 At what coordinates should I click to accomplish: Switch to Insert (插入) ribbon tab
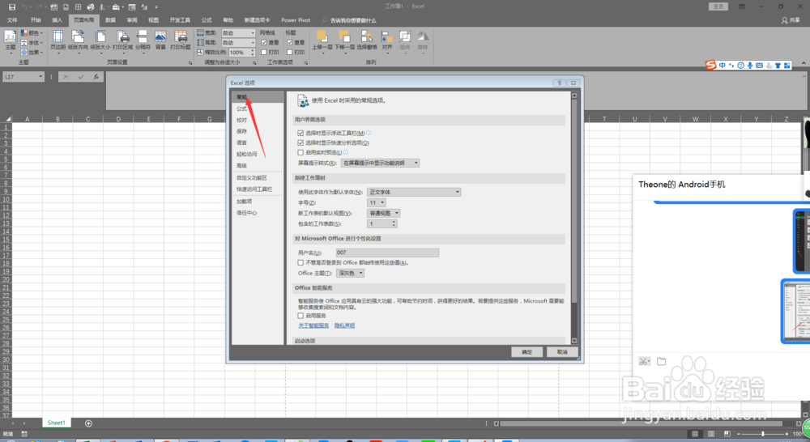(57, 20)
